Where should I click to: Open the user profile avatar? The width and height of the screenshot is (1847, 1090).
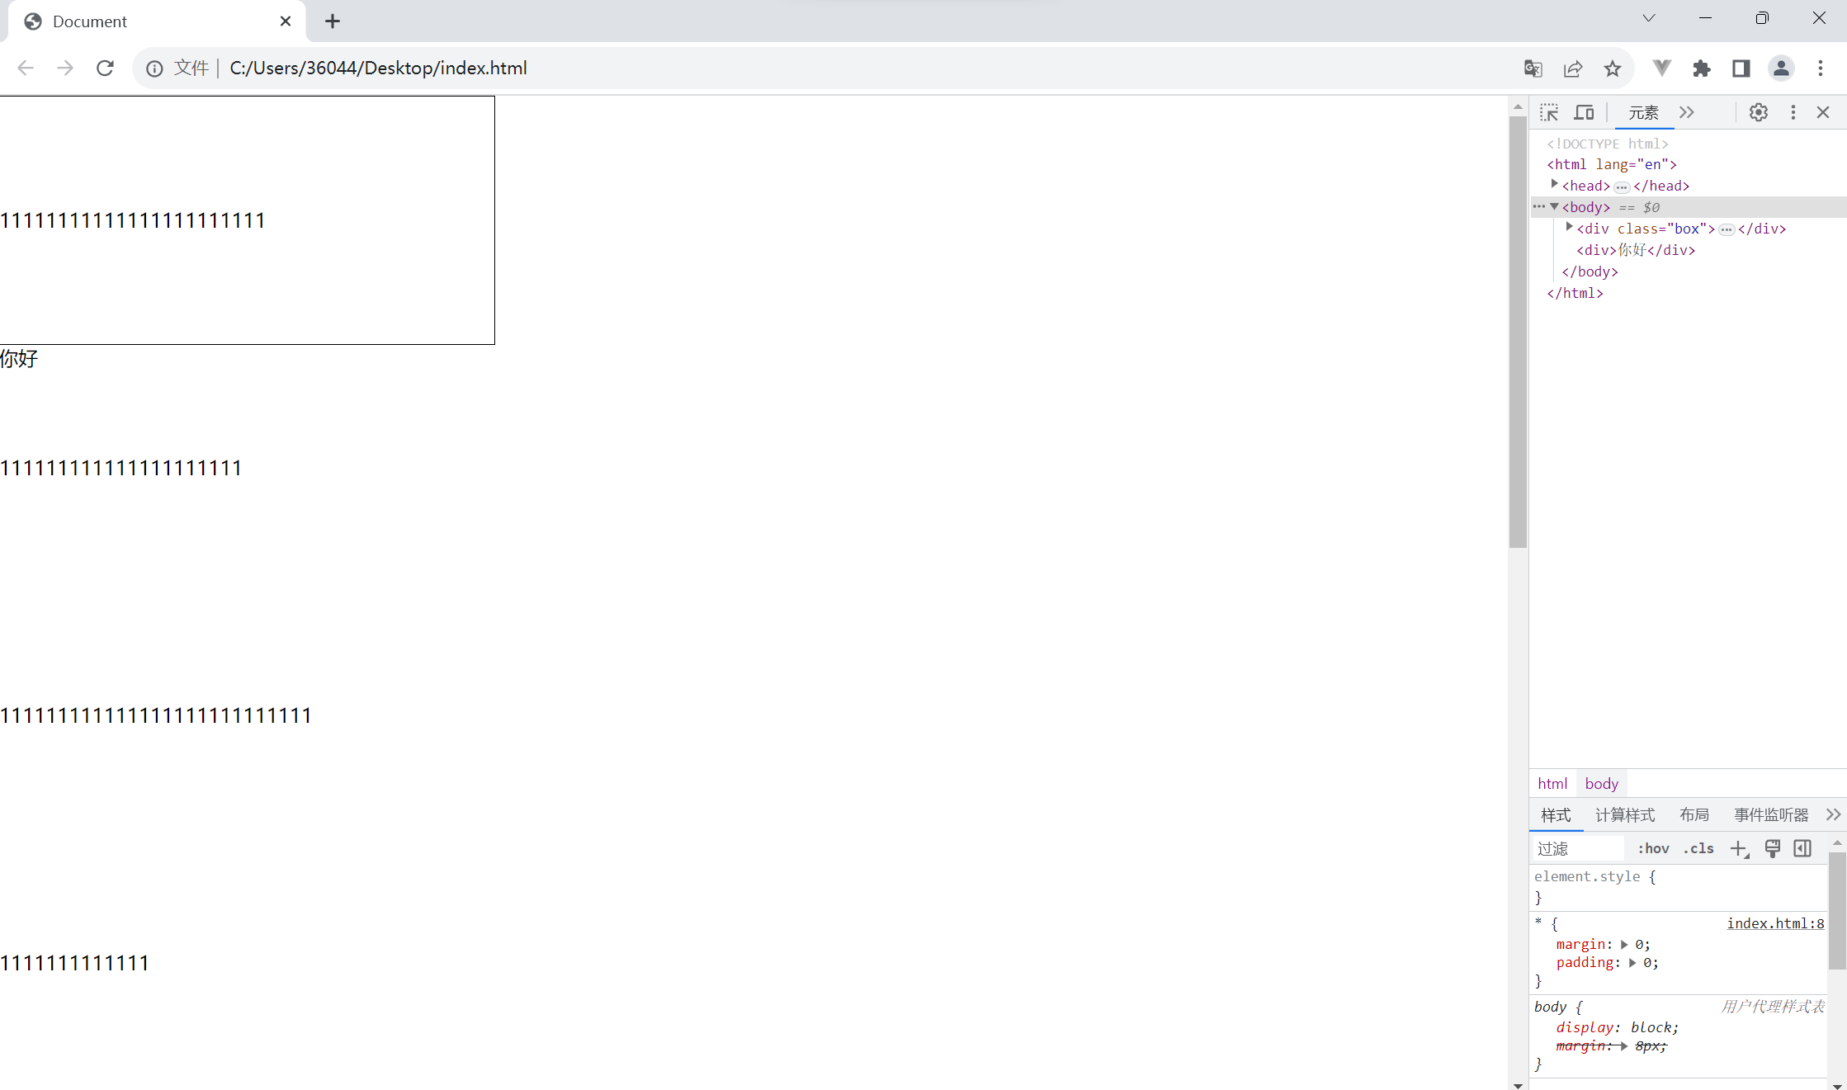coord(1781,68)
